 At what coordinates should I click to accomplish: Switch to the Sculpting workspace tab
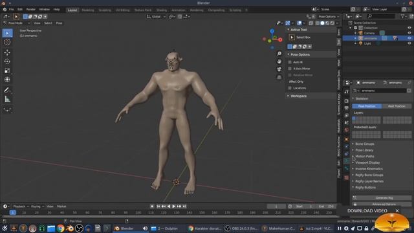105,10
